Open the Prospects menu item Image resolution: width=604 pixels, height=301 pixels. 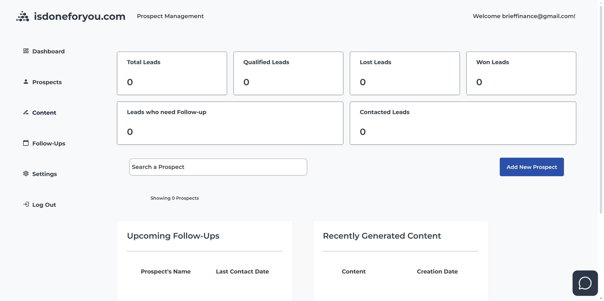pyautogui.click(x=47, y=82)
